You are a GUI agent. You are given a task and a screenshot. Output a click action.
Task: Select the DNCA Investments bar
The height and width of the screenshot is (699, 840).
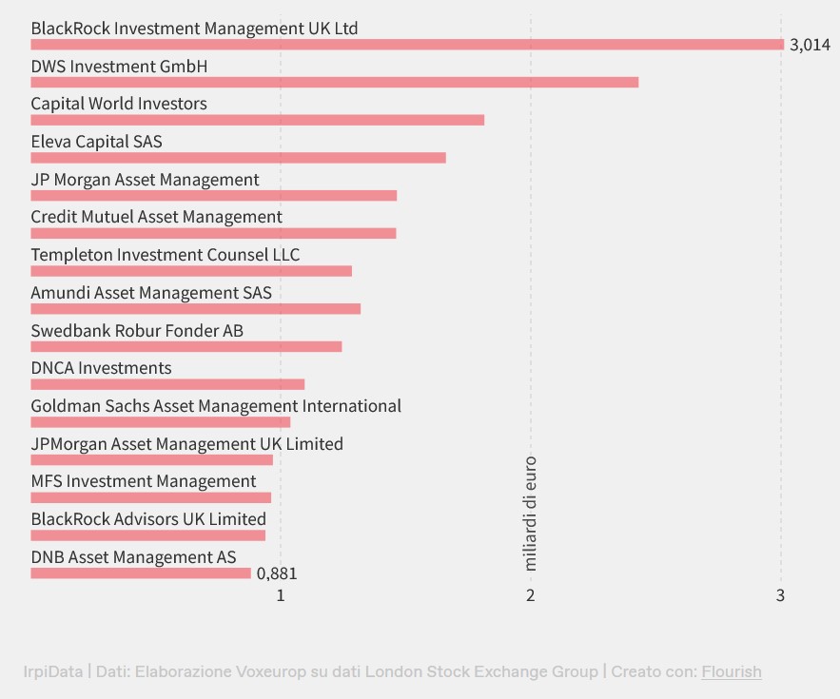167,384
